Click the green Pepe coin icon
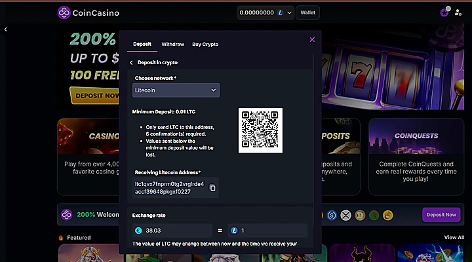 click(x=374, y=215)
